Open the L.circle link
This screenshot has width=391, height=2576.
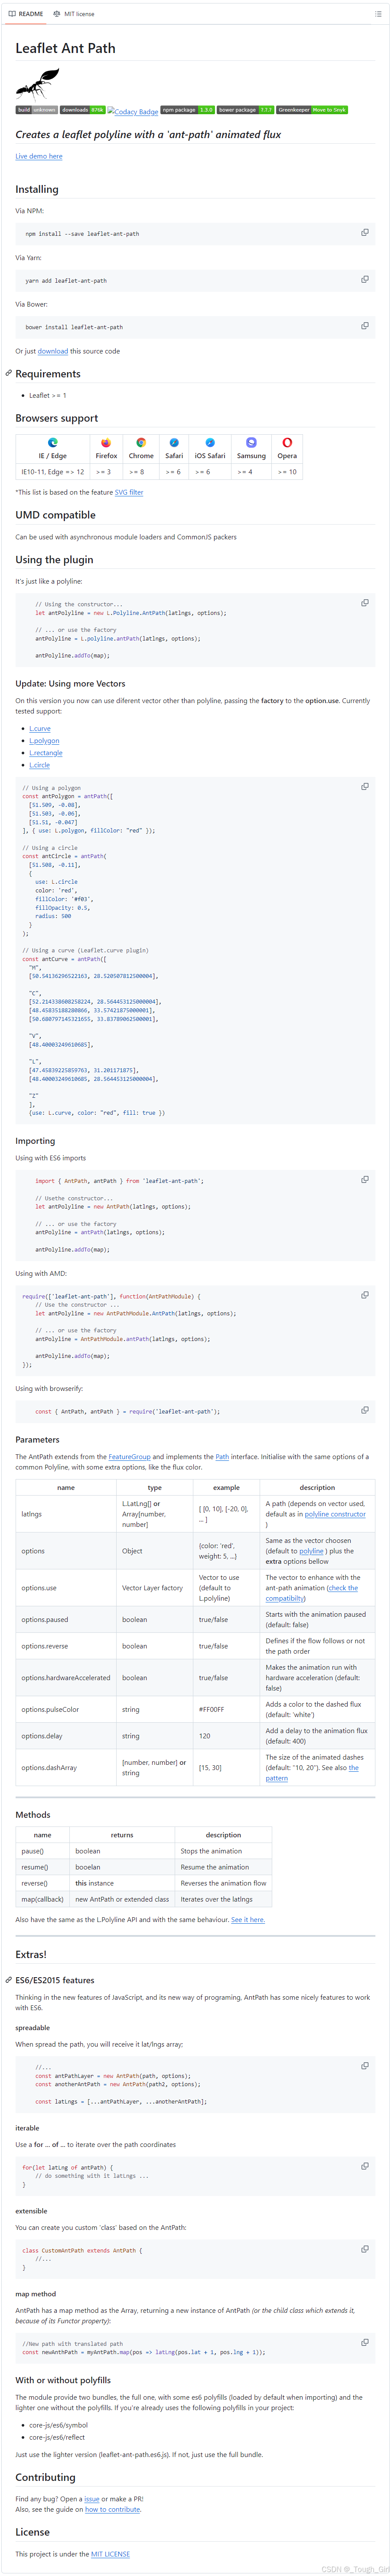coord(40,765)
